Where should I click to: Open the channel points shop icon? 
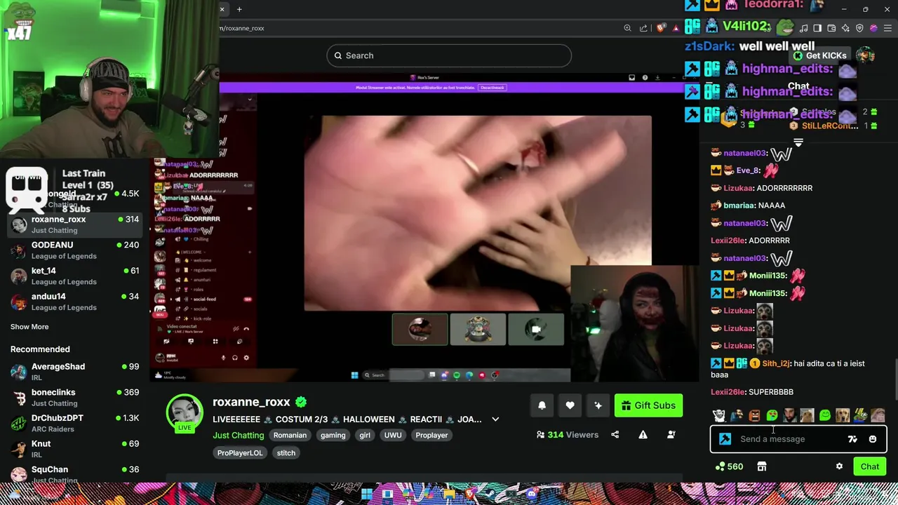762,466
